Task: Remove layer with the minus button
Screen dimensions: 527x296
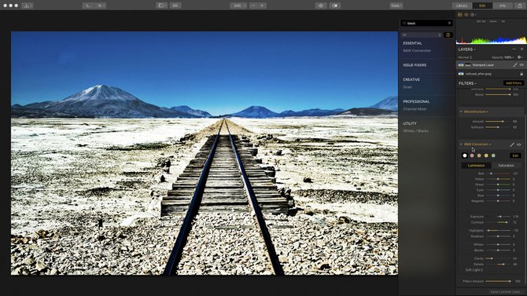Action: [514, 49]
